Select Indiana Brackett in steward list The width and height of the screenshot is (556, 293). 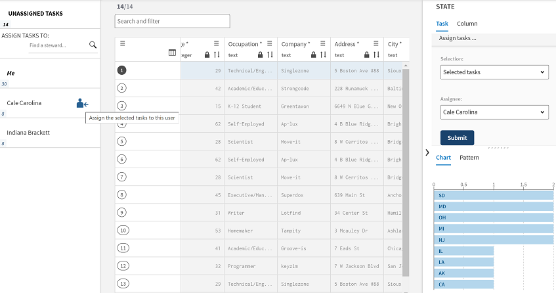pos(28,133)
